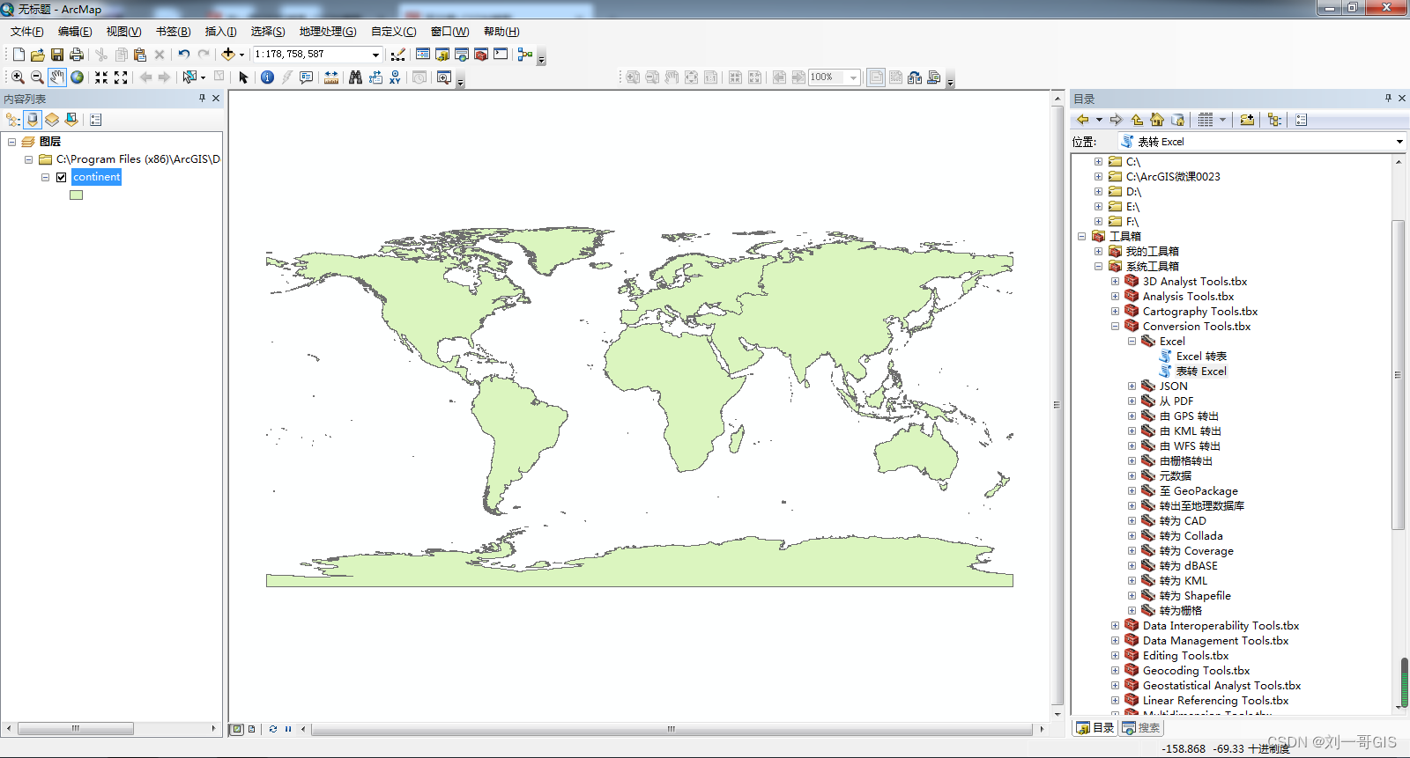1410x758 pixels.
Task: Click the Catalog Back arrow
Action: click(1083, 120)
